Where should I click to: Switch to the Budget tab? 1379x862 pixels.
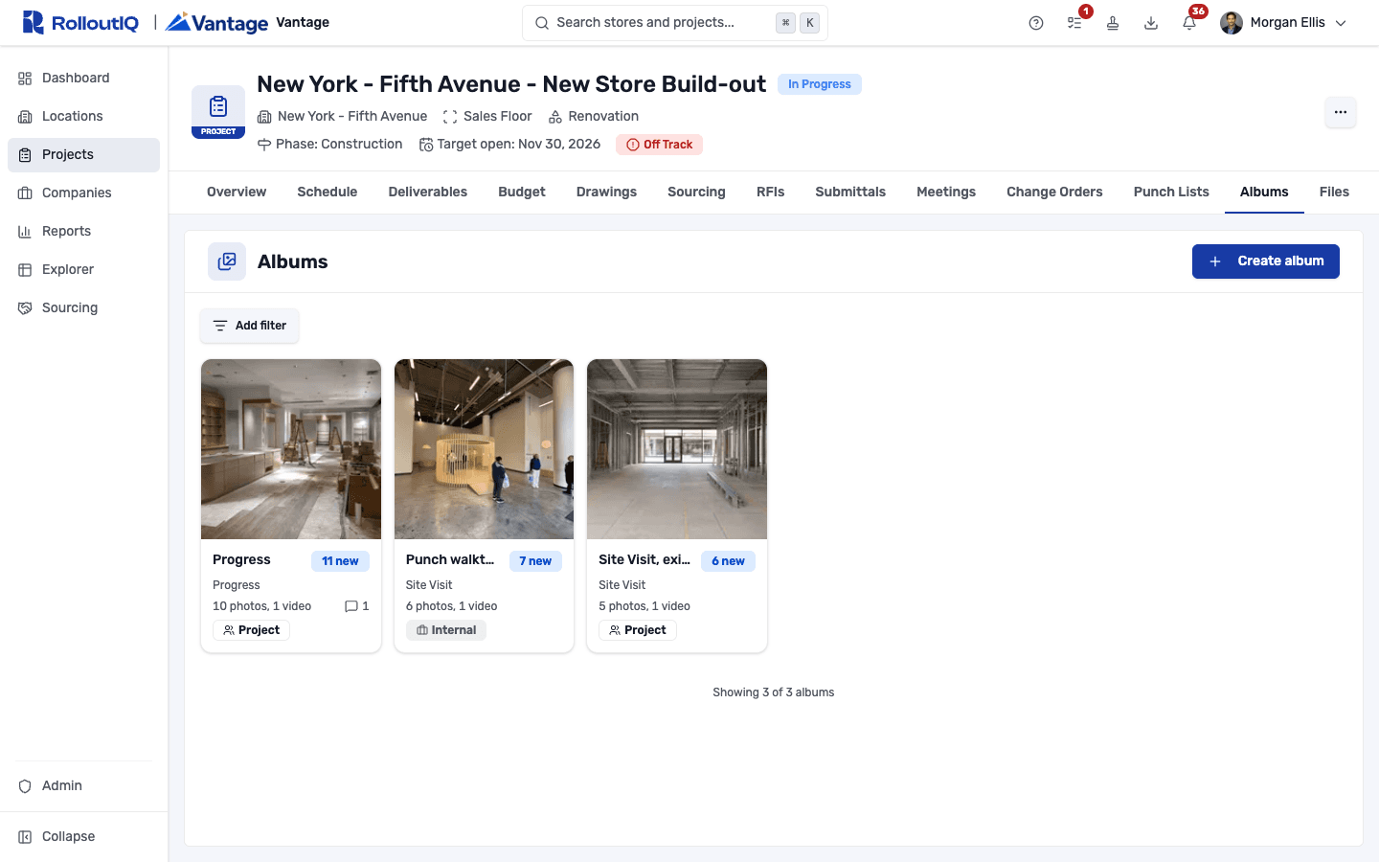click(522, 192)
